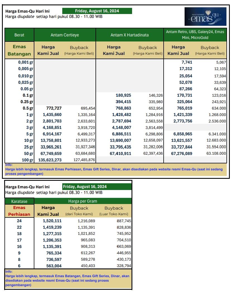Select the value 394,415
The image size is (234, 292).
123,102
